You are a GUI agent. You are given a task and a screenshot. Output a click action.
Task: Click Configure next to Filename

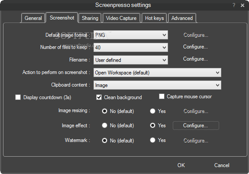[195, 59]
